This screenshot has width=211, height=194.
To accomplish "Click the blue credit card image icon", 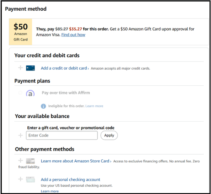I will pyautogui.click(x=30, y=68).
